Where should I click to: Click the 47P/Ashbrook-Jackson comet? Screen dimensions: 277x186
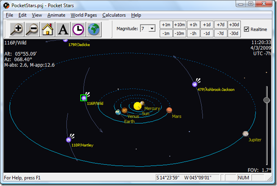click(x=195, y=84)
